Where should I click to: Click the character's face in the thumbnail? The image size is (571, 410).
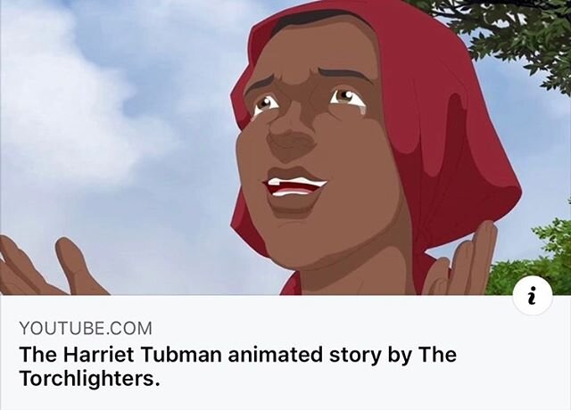(x=310, y=145)
